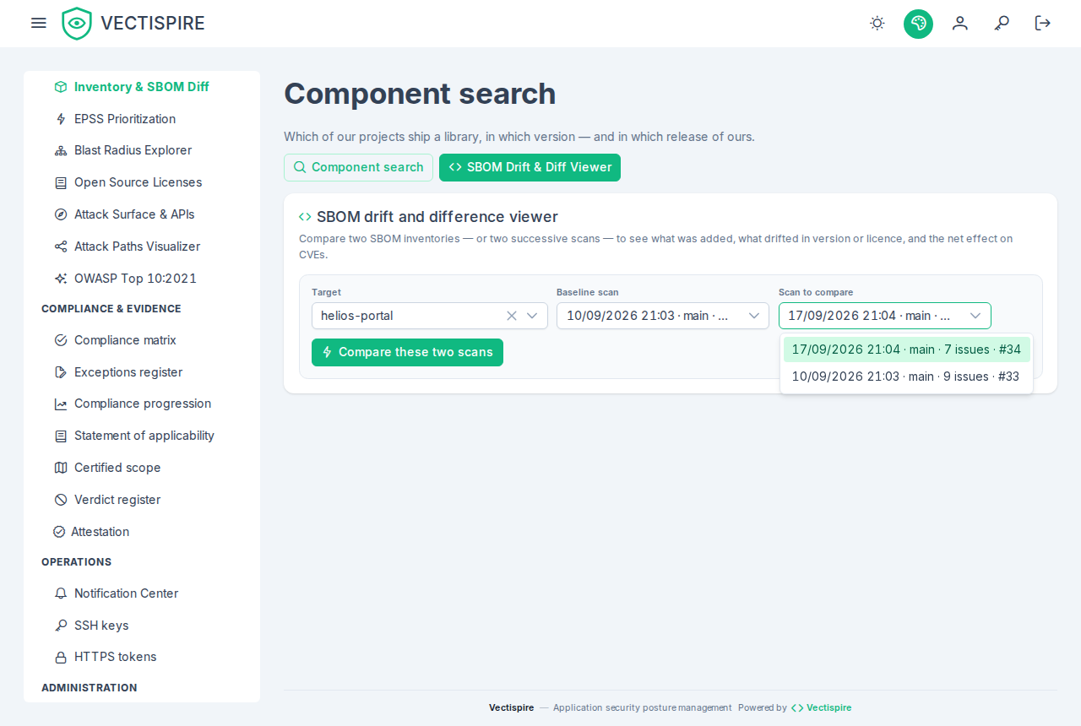The height and width of the screenshot is (726, 1081).
Task: Click Compare these two scans button
Action: tap(407, 352)
